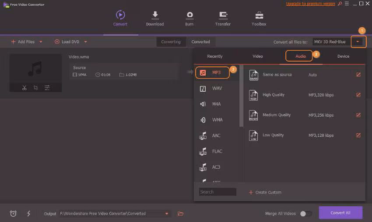Select the WMA format in list

tap(217, 120)
